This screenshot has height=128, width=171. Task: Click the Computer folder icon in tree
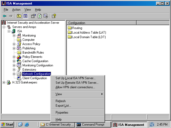[19, 40]
